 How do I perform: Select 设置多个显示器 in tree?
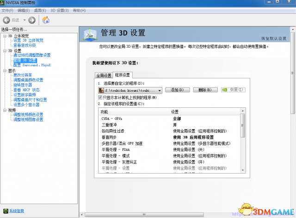click(26, 105)
